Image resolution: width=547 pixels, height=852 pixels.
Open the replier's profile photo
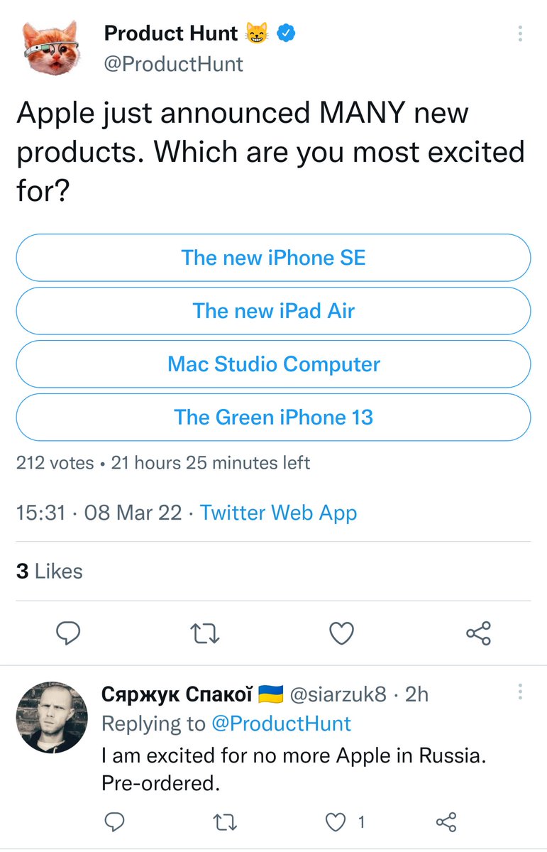(52, 717)
